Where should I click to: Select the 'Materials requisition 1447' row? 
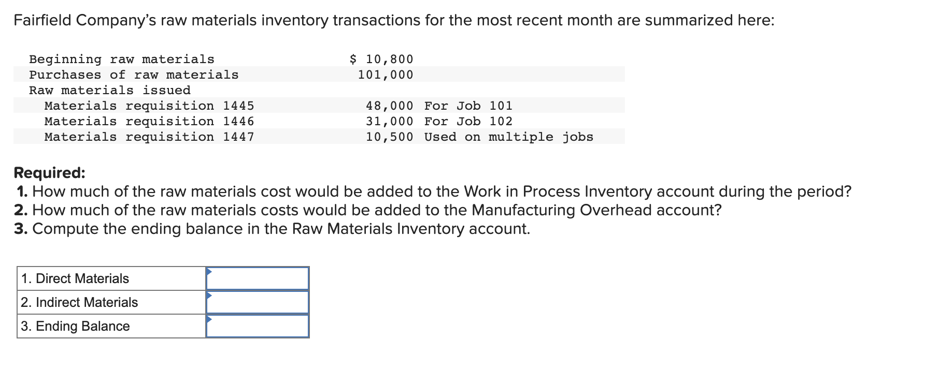319,137
